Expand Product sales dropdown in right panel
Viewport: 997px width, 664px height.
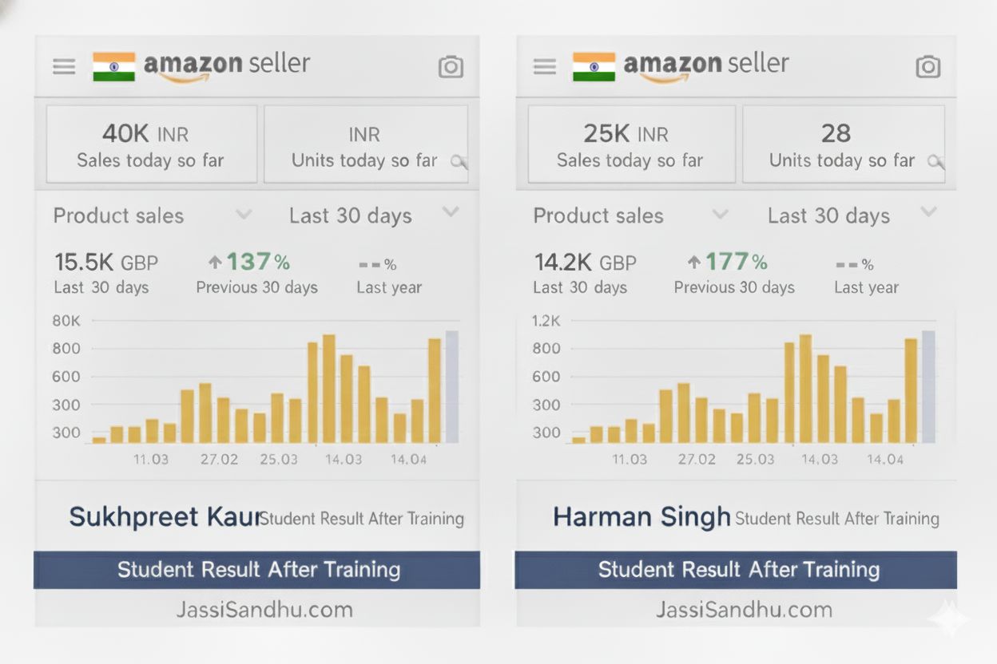point(720,214)
